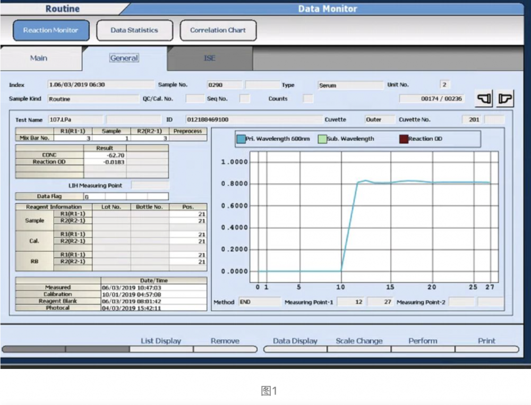Select the General tab
The height and width of the screenshot is (405, 531).
click(124, 58)
